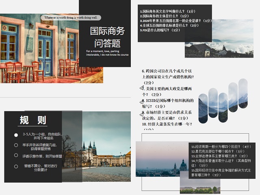Select the hollow bullet next to 评委示意作答
The height and width of the screenshot is (195, 260).
tap(16, 155)
